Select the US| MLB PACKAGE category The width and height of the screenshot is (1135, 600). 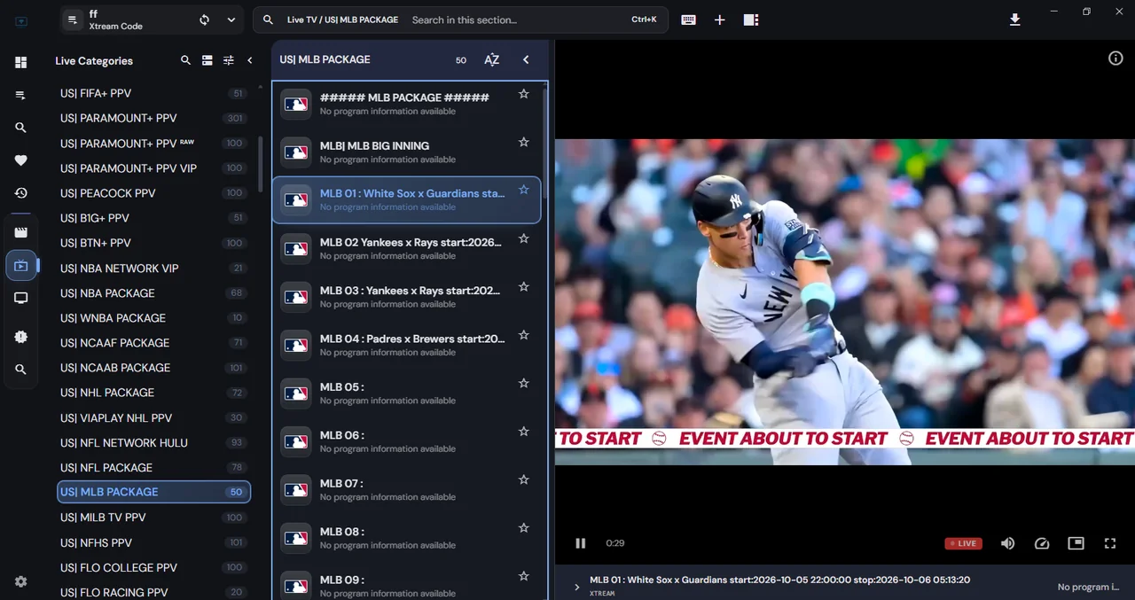point(153,492)
